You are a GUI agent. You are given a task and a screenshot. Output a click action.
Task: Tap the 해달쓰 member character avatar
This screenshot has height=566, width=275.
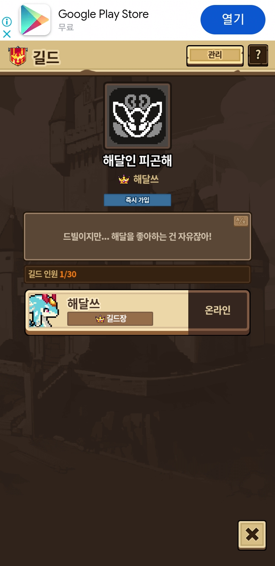[x=43, y=311]
